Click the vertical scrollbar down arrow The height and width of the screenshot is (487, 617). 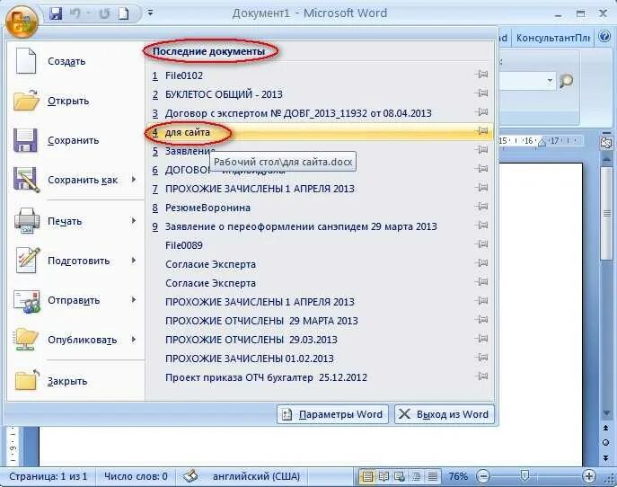click(x=606, y=413)
